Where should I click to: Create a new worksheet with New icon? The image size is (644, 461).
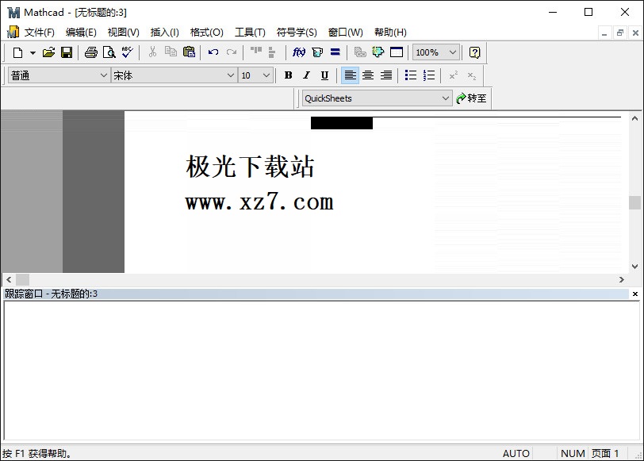(17, 52)
